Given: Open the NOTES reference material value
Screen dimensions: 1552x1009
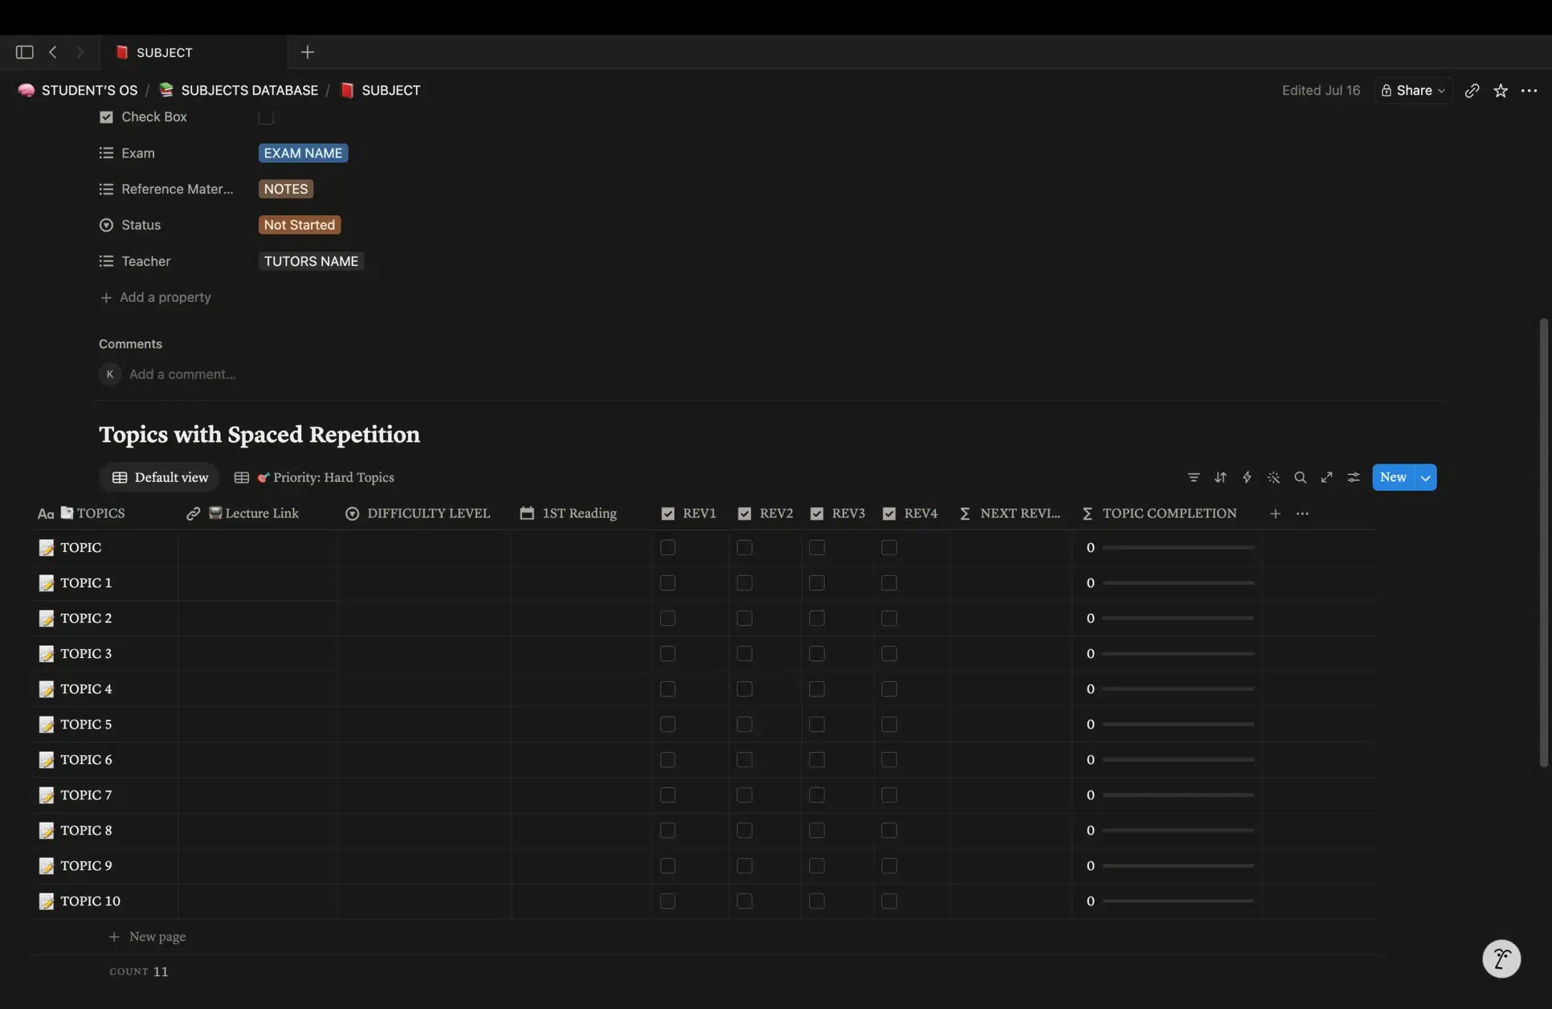Looking at the screenshot, I should point(286,189).
